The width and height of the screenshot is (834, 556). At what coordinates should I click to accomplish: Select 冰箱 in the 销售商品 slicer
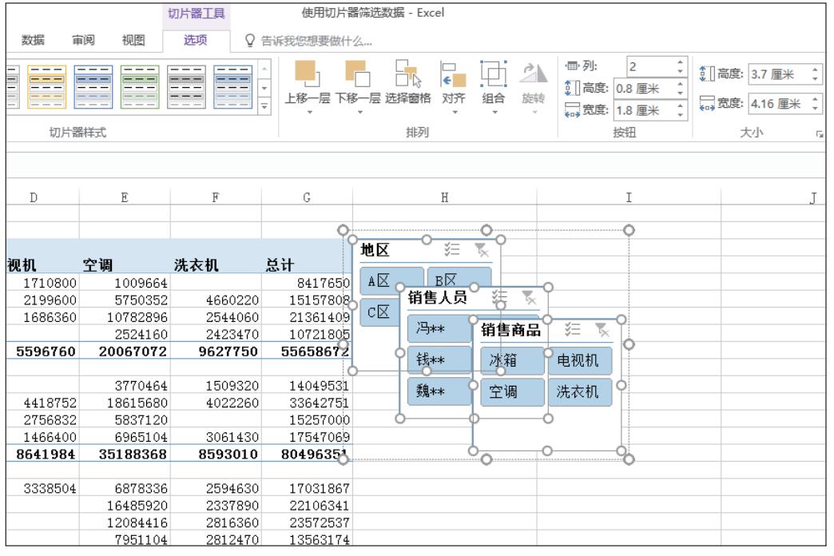pos(512,360)
